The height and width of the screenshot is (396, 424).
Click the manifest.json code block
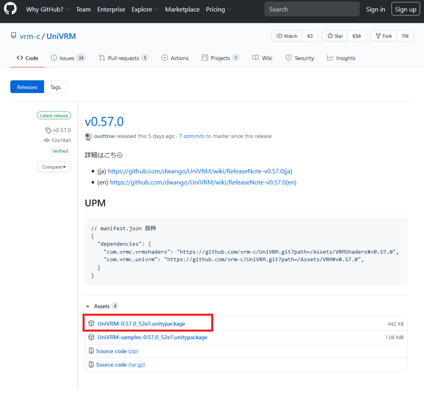click(246, 252)
